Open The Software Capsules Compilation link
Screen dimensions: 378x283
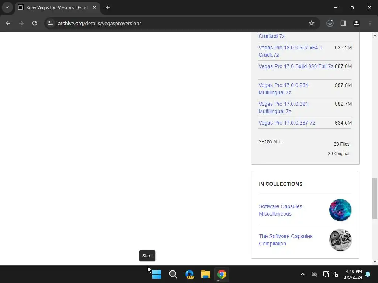click(x=286, y=240)
